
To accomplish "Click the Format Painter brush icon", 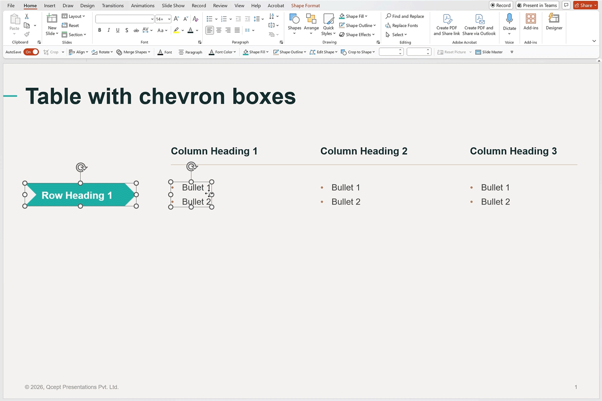I will click(x=26, y=34).
